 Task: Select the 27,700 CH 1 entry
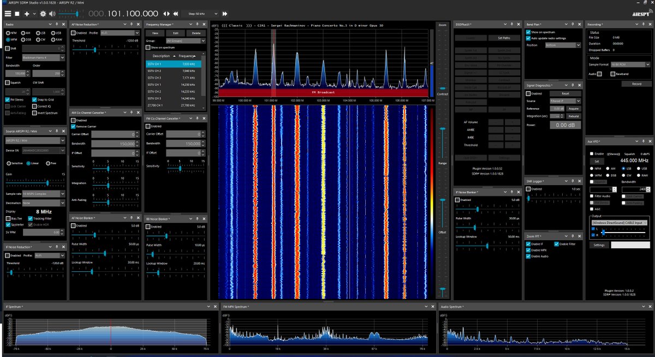[172, 105]
